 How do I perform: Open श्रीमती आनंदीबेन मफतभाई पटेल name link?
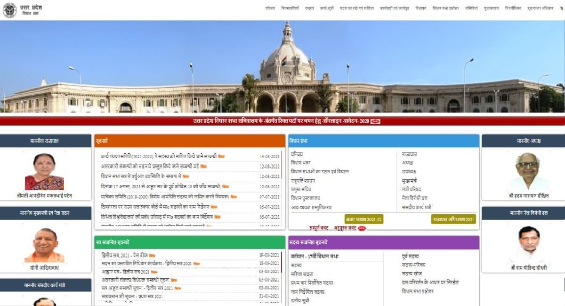coord(44,195)
